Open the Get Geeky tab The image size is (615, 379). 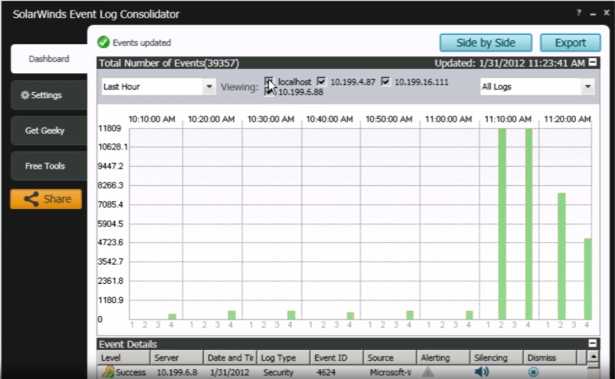tap(49, 130)
